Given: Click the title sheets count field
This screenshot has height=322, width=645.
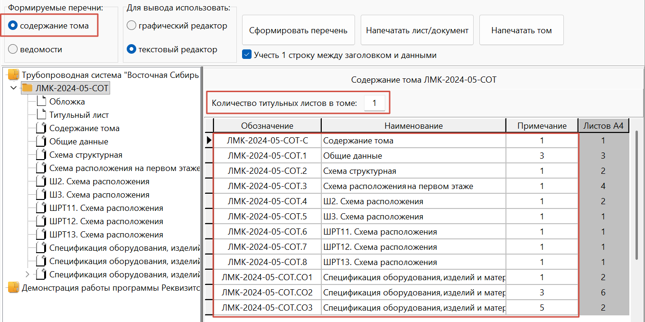Looking at the screenshot, I should click(374, 103).
